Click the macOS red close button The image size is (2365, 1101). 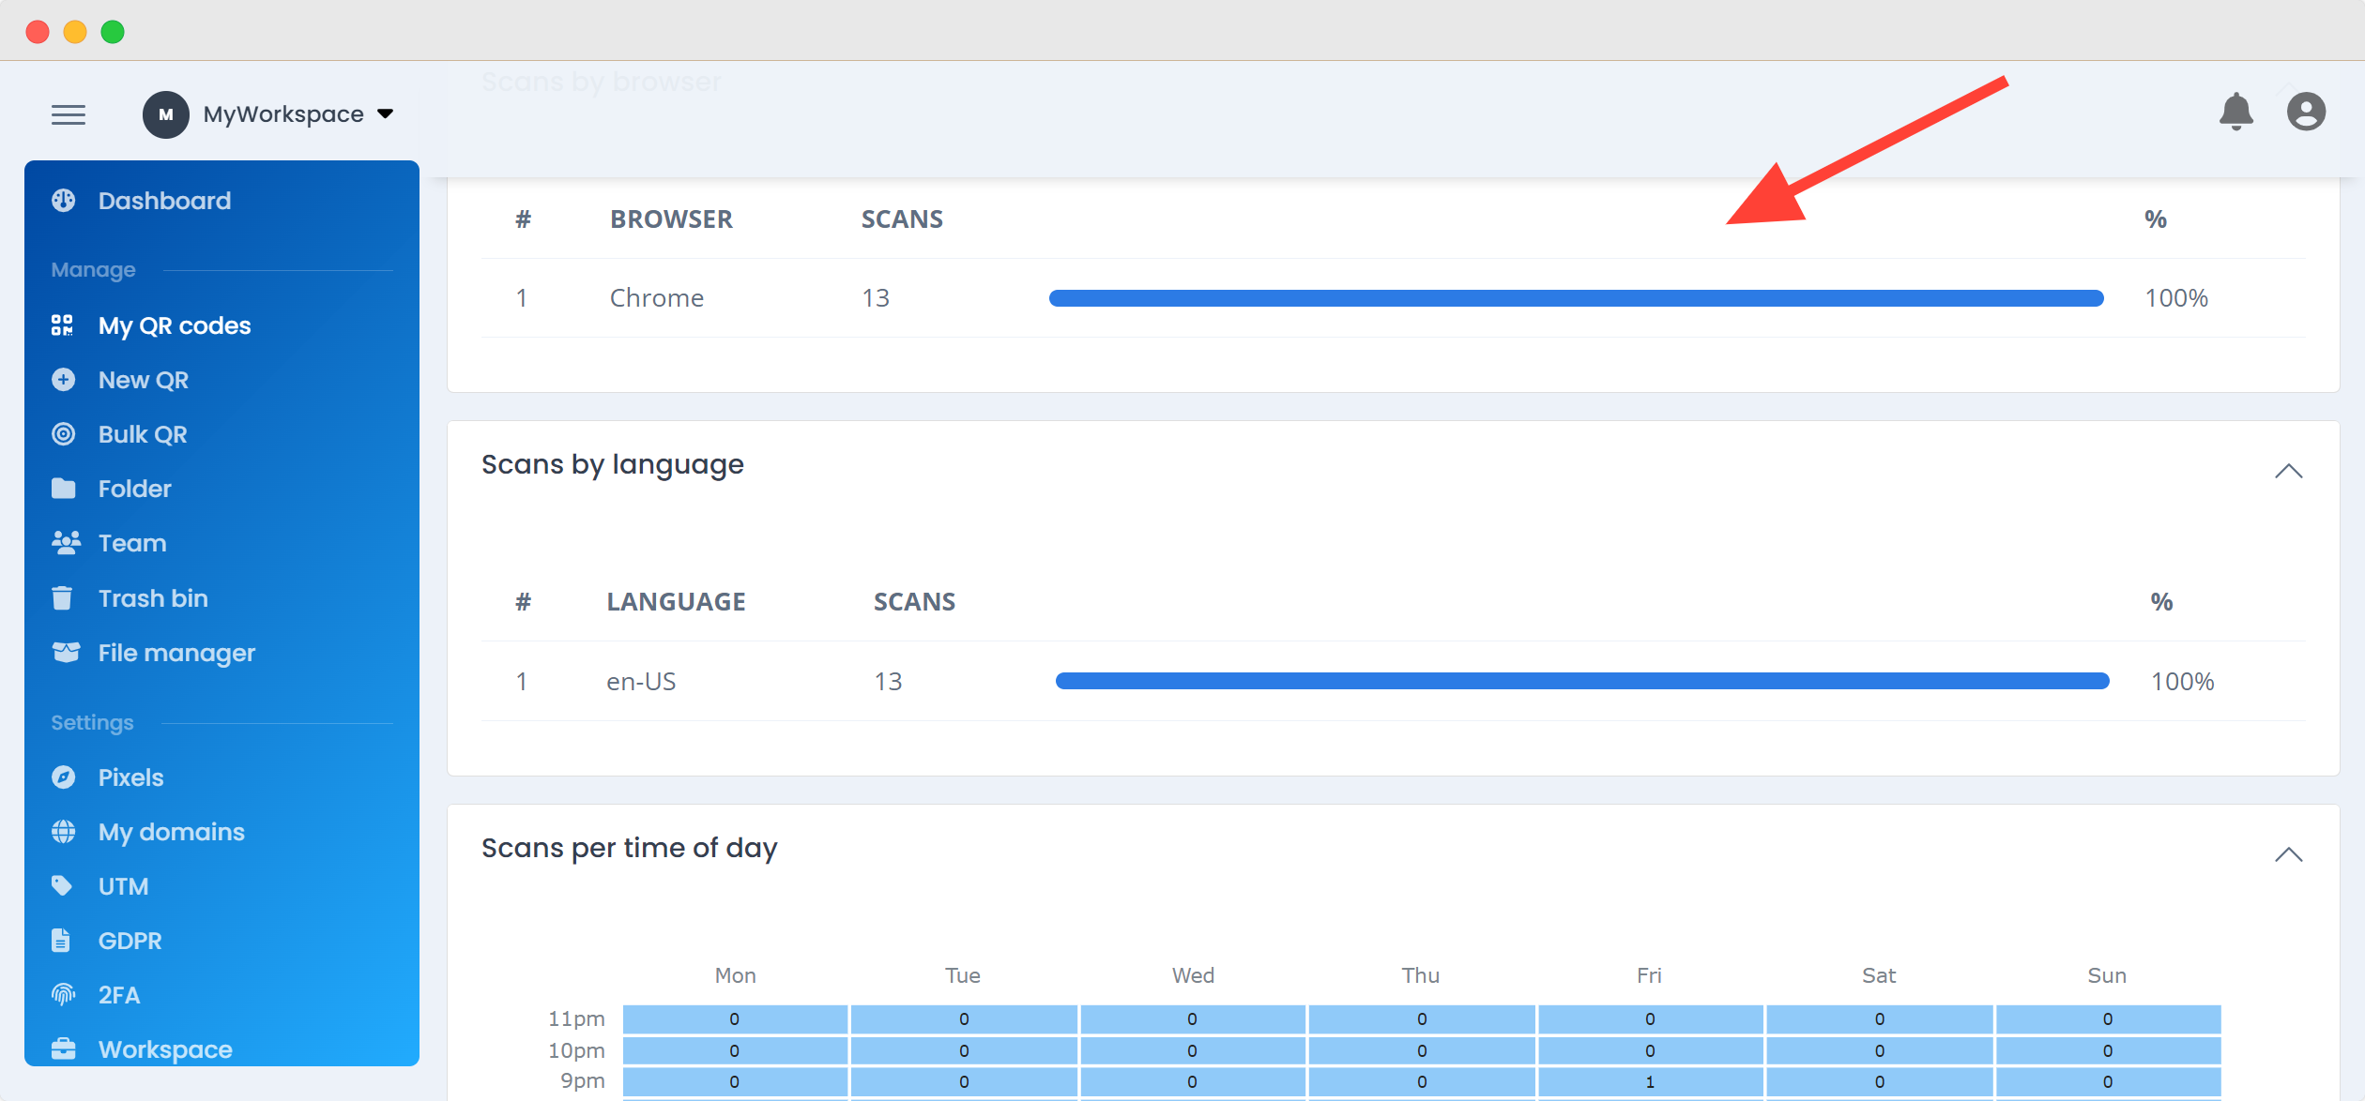tap(38, 32)
